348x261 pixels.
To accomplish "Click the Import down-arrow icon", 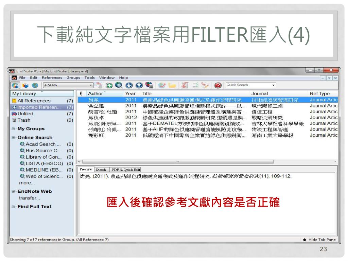I will (x=129, y=85).
